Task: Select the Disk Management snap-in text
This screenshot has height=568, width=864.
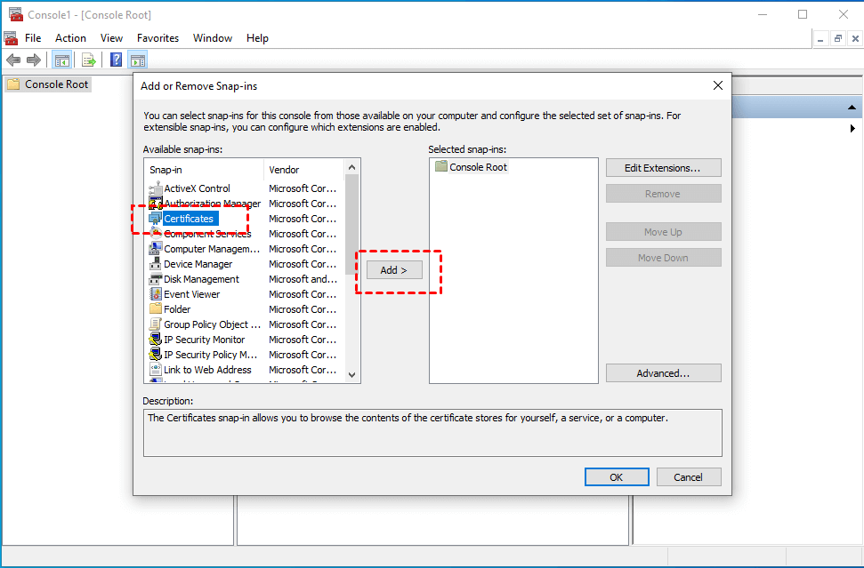Action: 202,279
